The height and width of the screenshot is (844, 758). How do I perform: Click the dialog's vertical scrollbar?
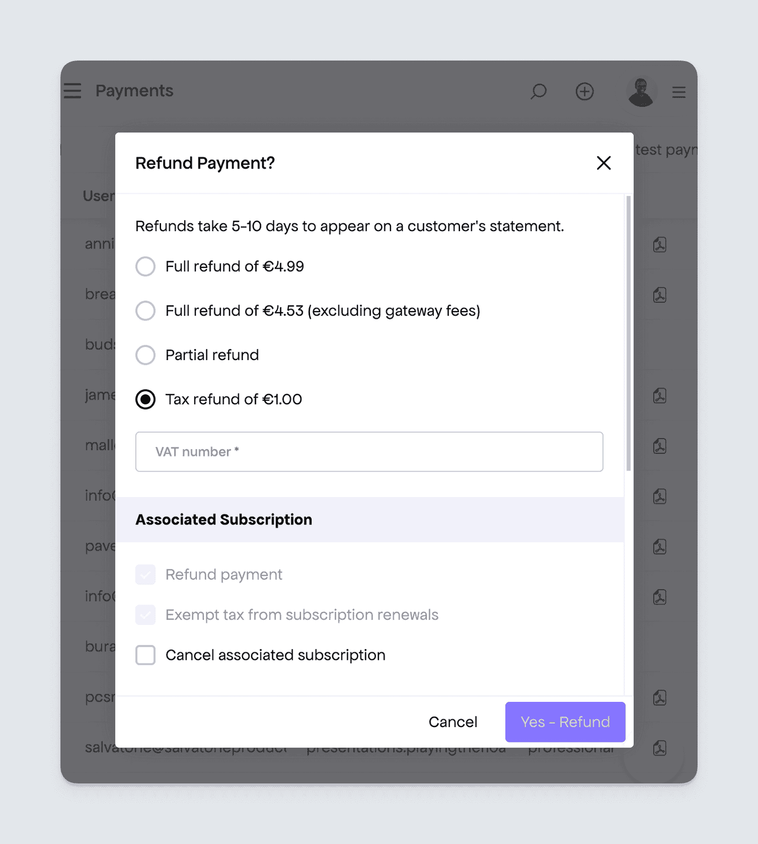click(x=629, y=333)
